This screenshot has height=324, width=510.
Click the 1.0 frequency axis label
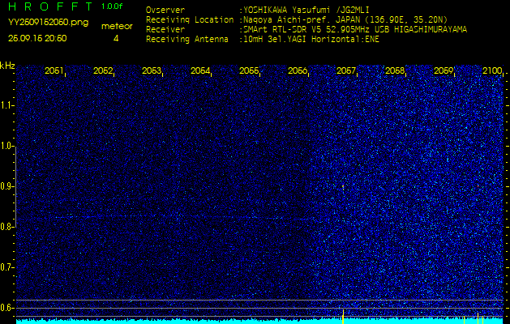[x=6, y=146]
